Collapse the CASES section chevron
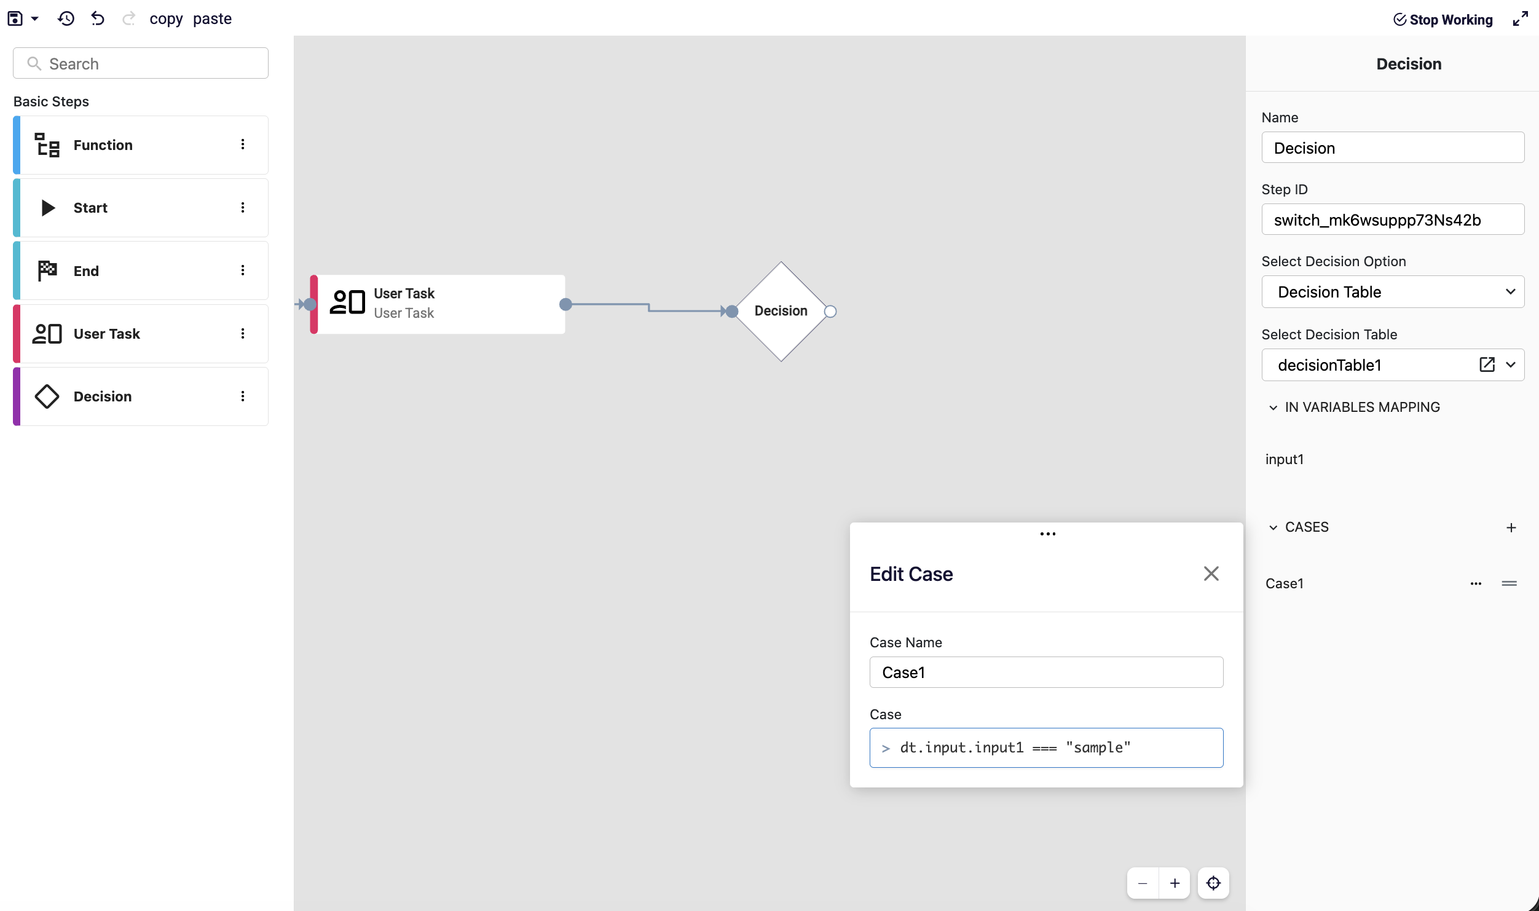 (1273, 527)
